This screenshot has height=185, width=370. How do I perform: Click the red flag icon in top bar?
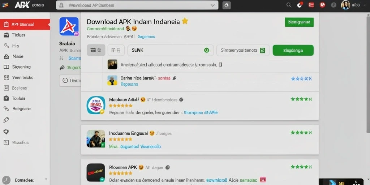click(311, 5)
